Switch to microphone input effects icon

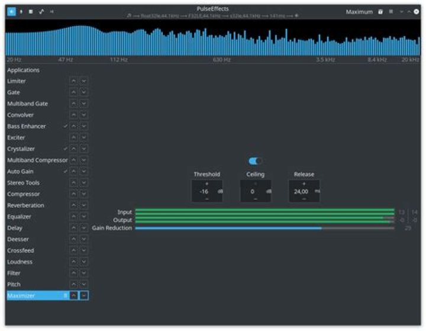tap(21, 12)
